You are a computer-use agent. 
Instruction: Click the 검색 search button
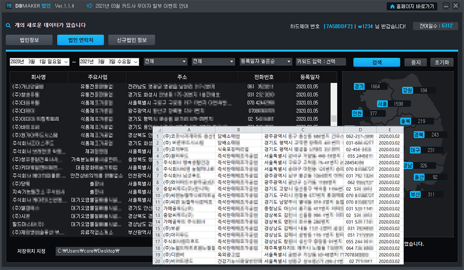click(377, 63)
